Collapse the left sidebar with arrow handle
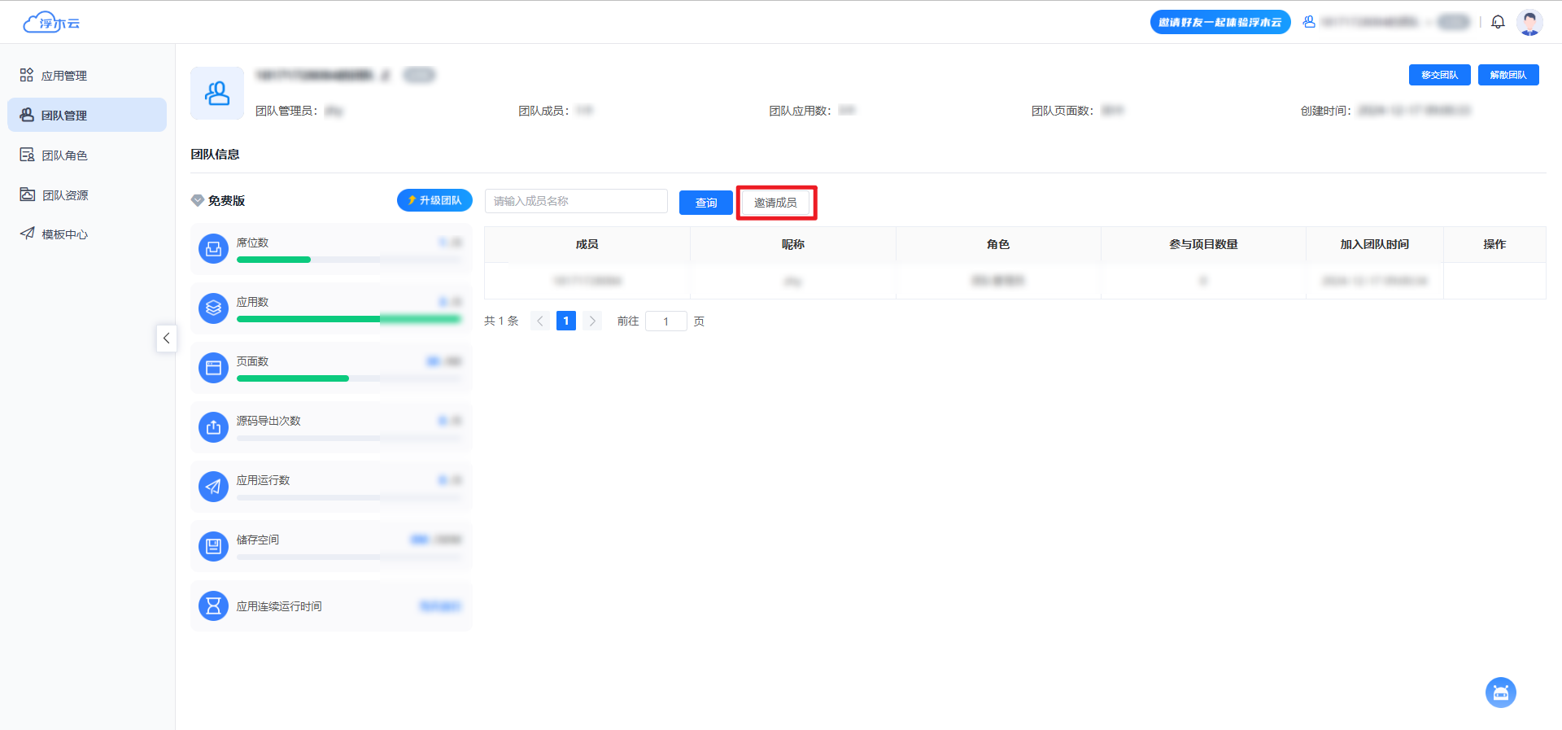This screenshot has height=730, width=1562. click(x=166, y=338)
